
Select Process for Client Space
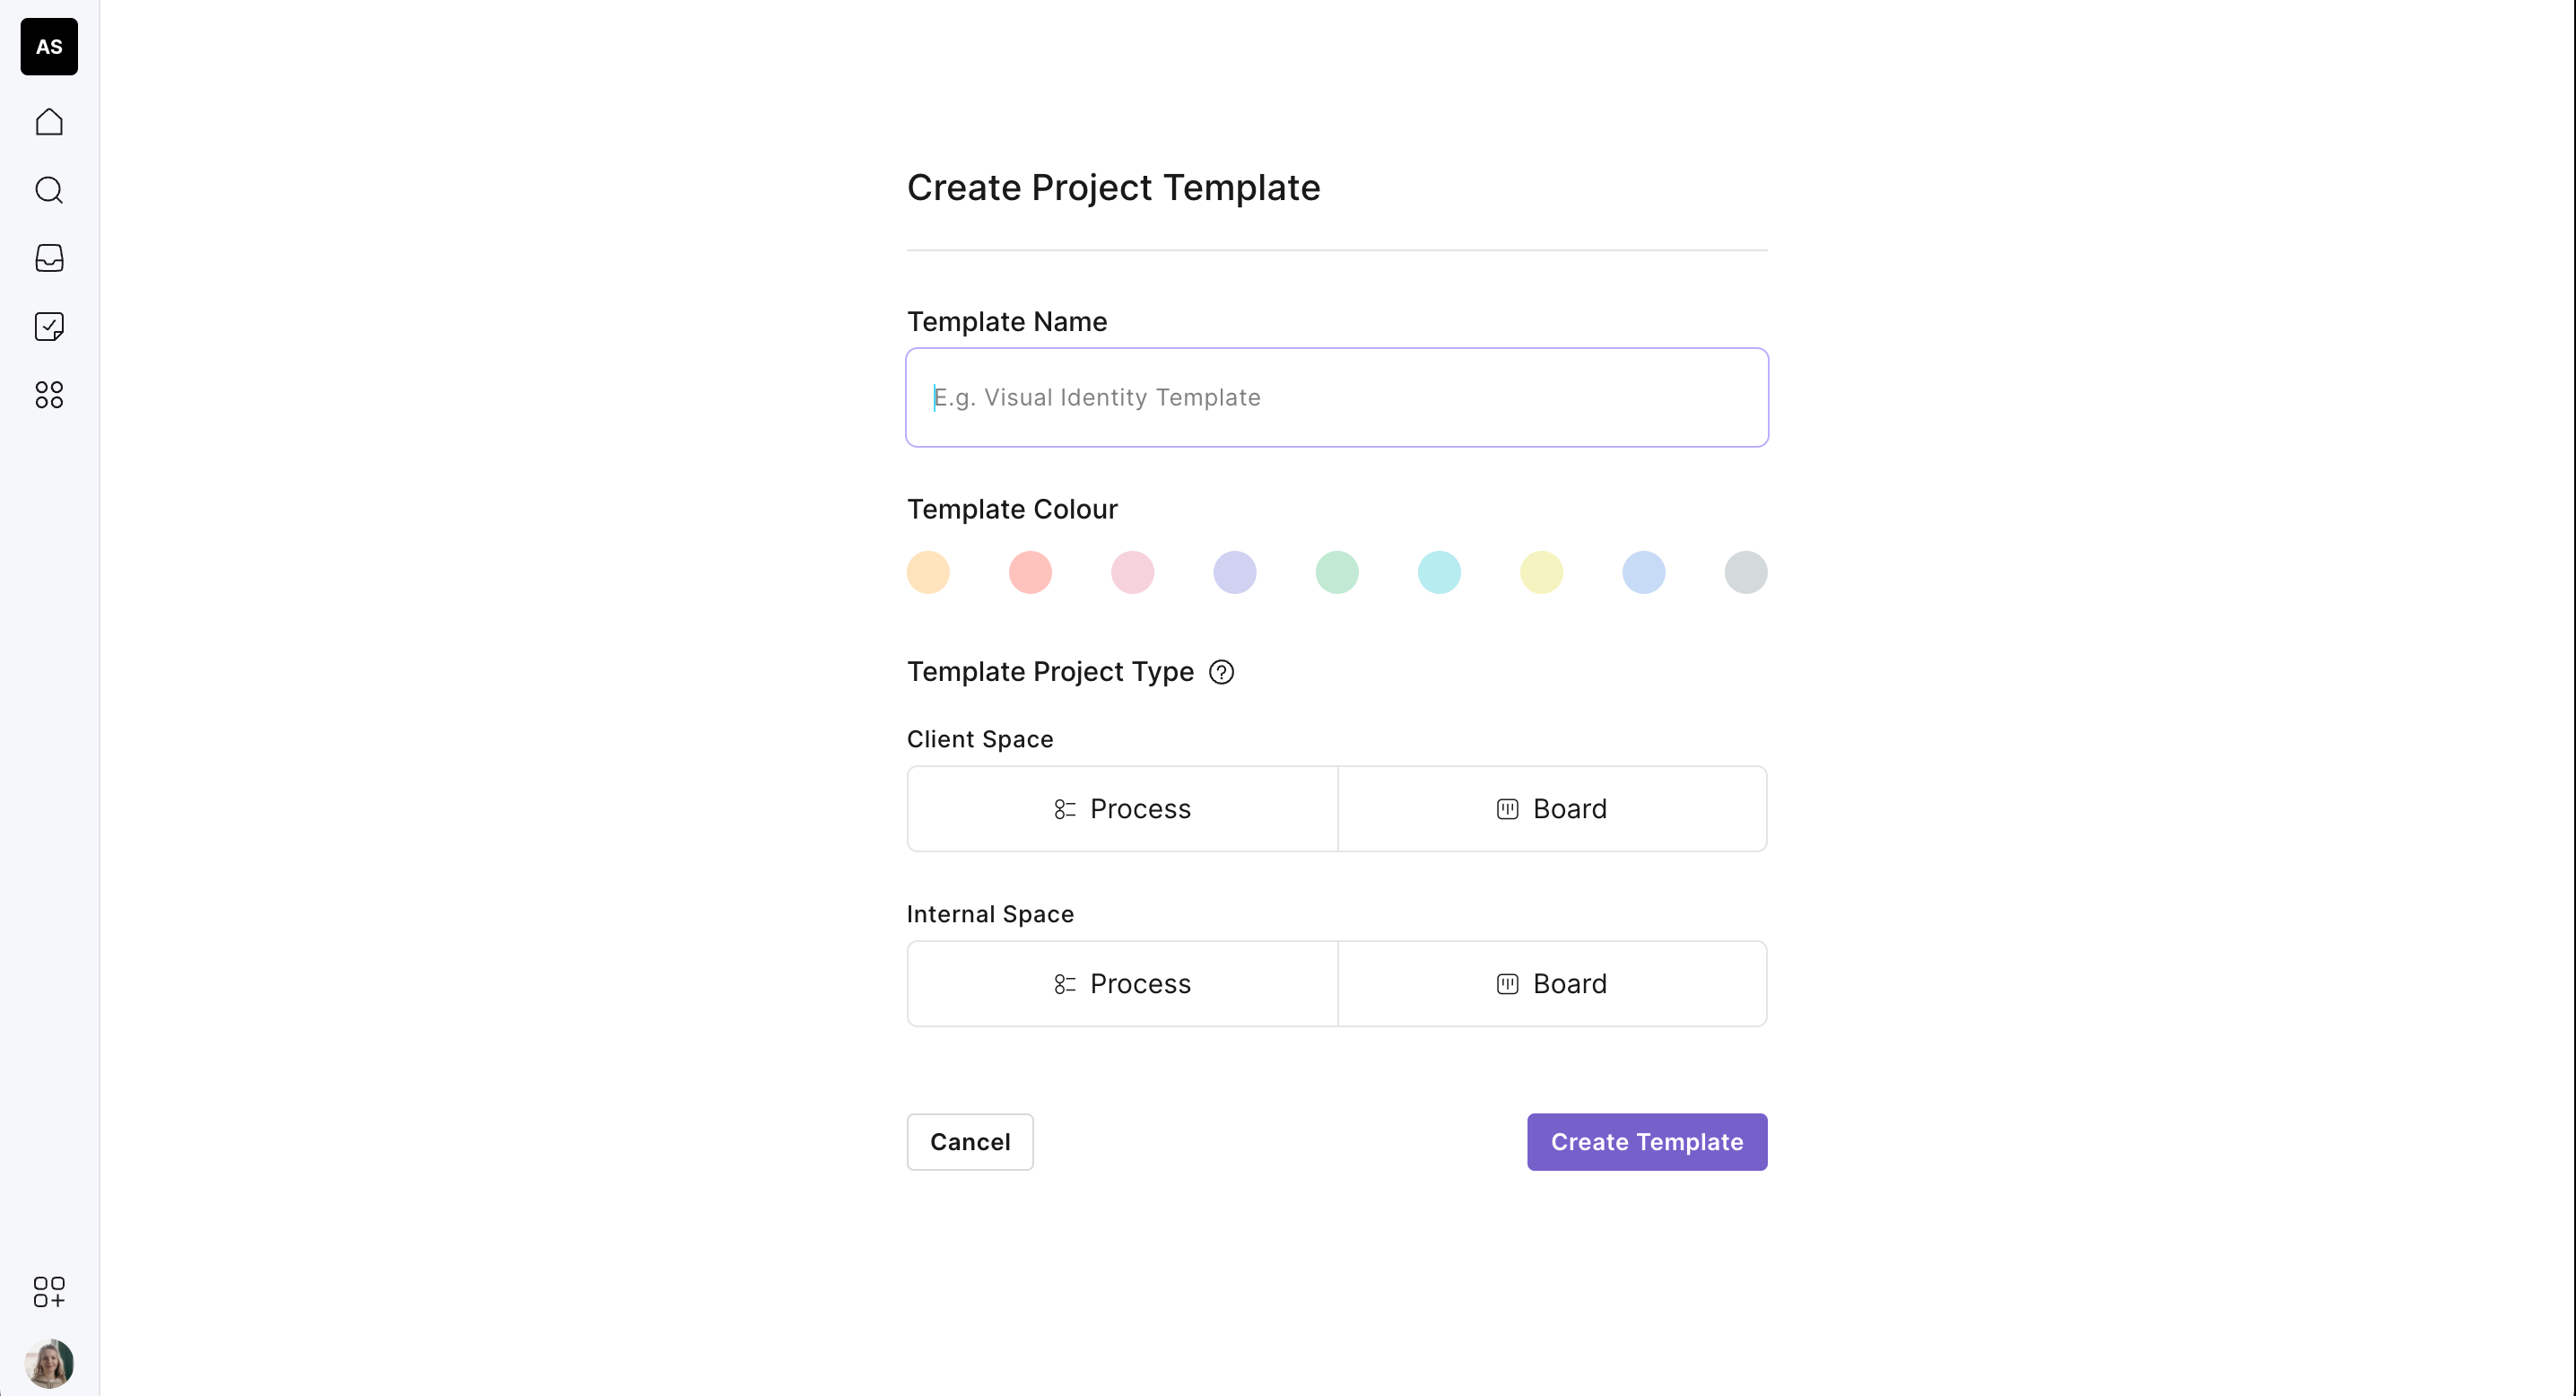tap(1122, 809)
